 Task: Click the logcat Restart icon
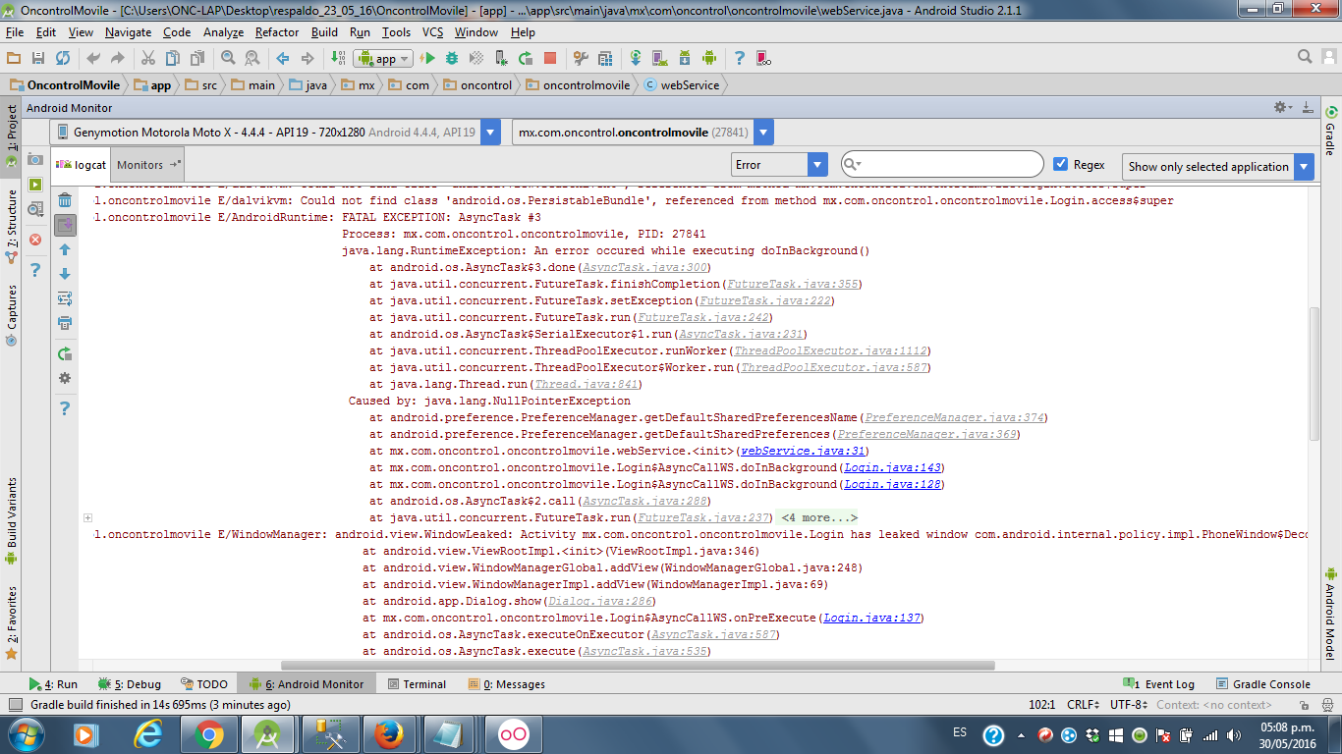(65, 353)
